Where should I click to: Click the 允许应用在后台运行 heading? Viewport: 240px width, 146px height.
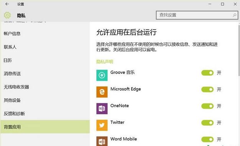[x=127, y=32]
